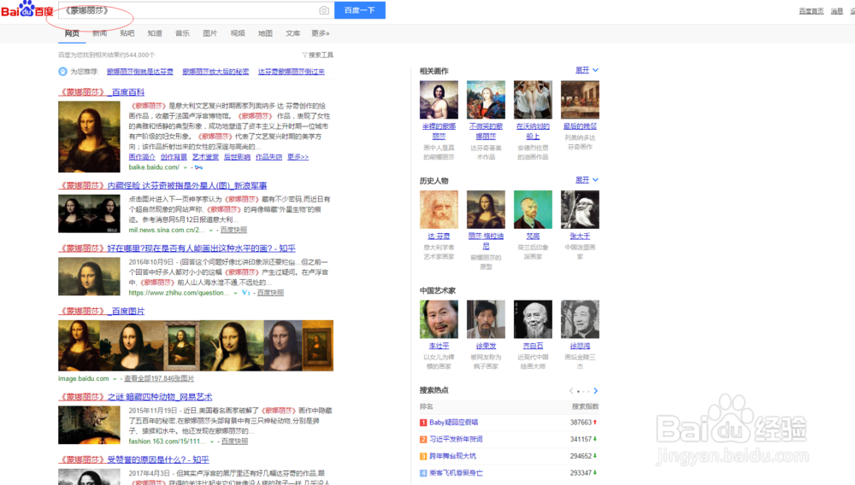Click the Baidu logo
Viewport: 855px width, 485px height.
pyautogui.click(x=27, y=9)
